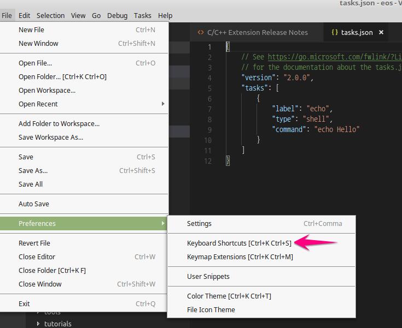Open Keymap Extensions entry
The height and width of the screenshot is (328, 402).
[261, 257]
